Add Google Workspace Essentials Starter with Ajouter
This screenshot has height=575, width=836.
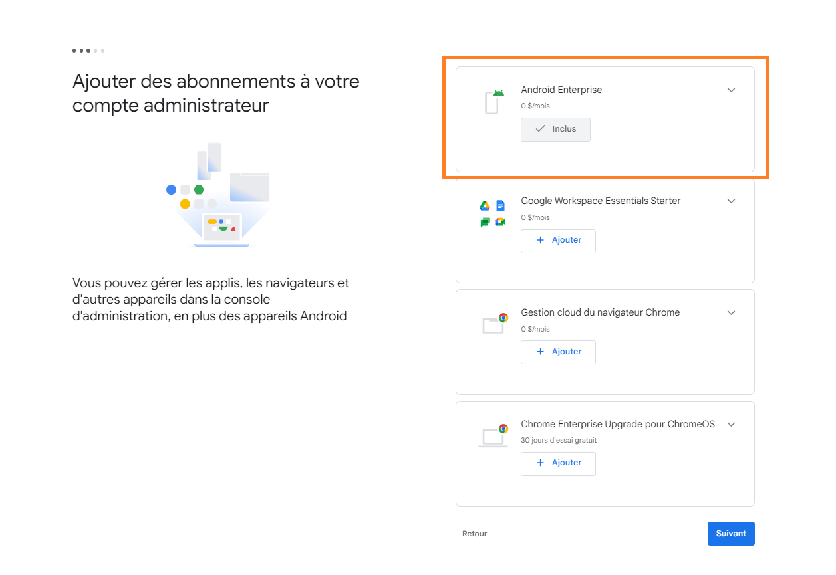point(558,241)
